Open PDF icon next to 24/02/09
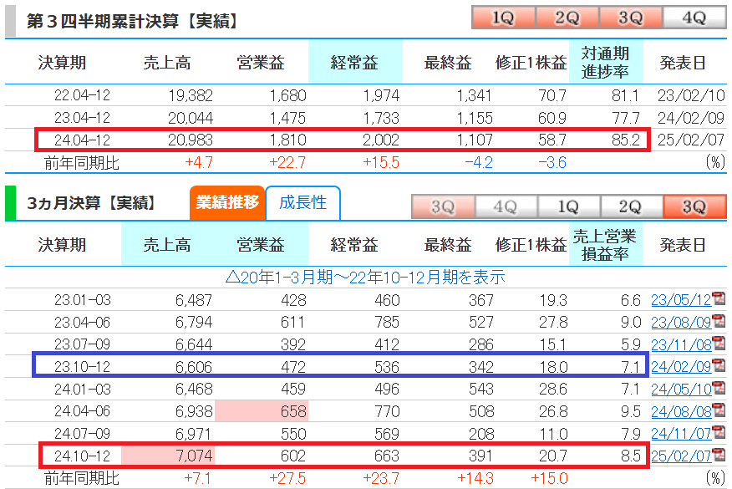This screenshot has height=489, width=732. point(719,365)
